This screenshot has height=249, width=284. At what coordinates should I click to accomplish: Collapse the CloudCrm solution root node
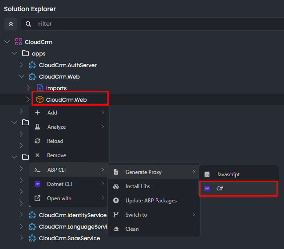pos(7,42)
